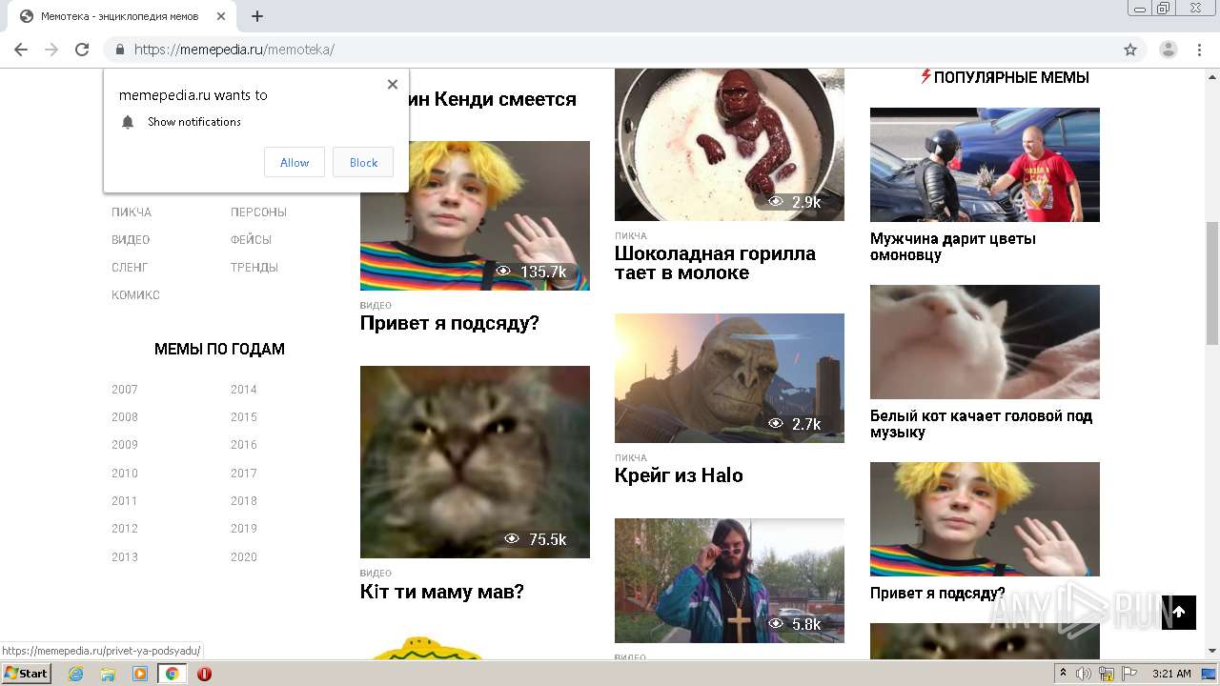Click the padlock site info icon
This screenshot has height=686, width=1220.
[x=120, y=50]
